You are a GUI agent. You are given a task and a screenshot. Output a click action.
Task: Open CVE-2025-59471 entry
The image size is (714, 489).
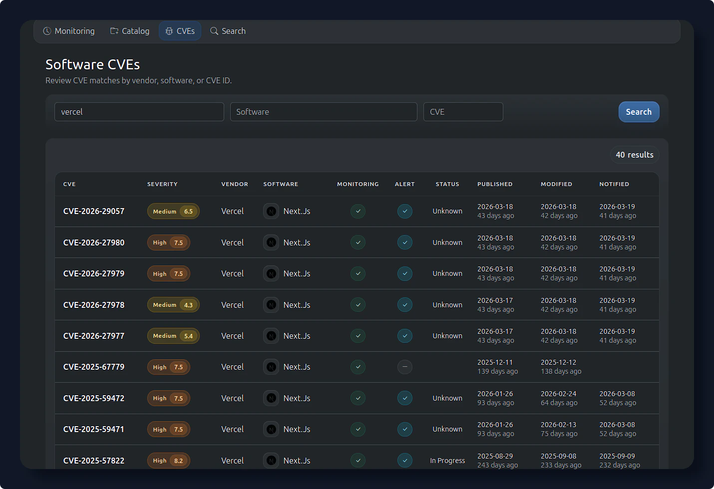tap(94, 429)
